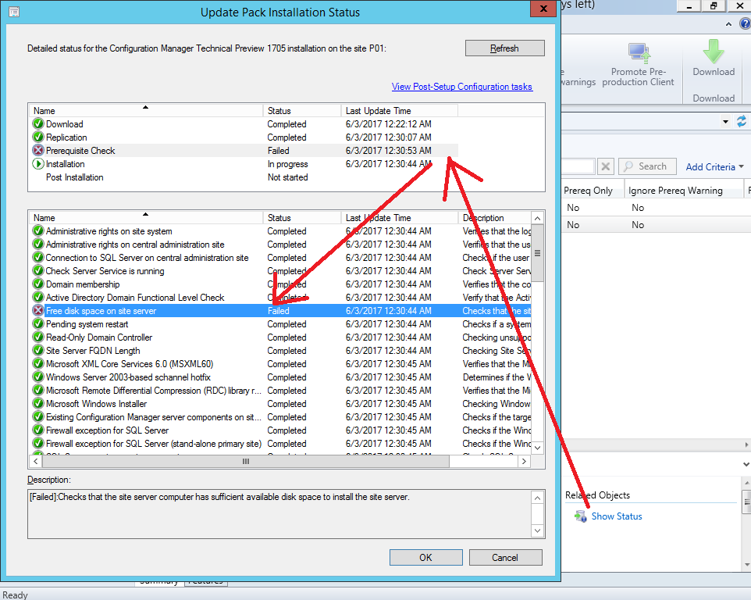
Task: Select the Post Installation row
Action: 243,177
